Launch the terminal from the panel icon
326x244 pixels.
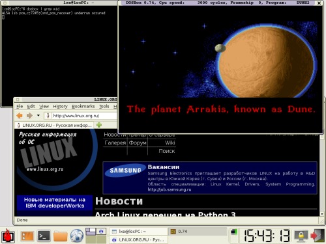(44, 236)
